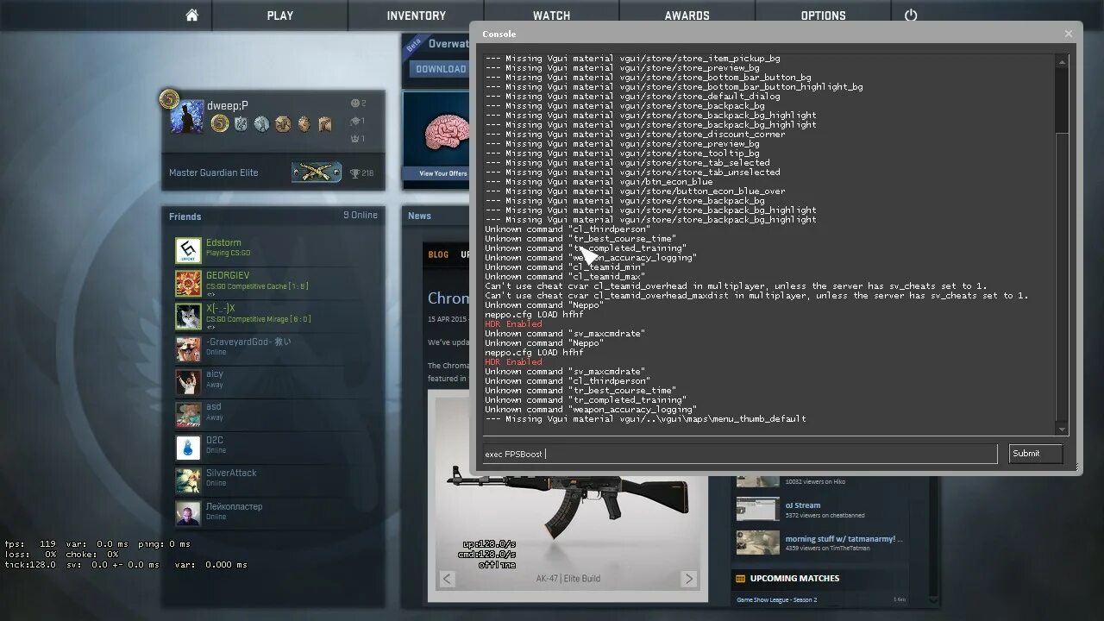Open friend GEORGIEV's avatar
Viewport: 1104px width, 621px height.
[x=188, y=284]
